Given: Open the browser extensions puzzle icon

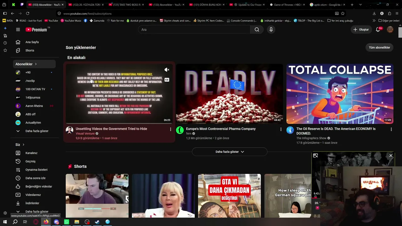Looking at the screenshot, I should [389, 13].
